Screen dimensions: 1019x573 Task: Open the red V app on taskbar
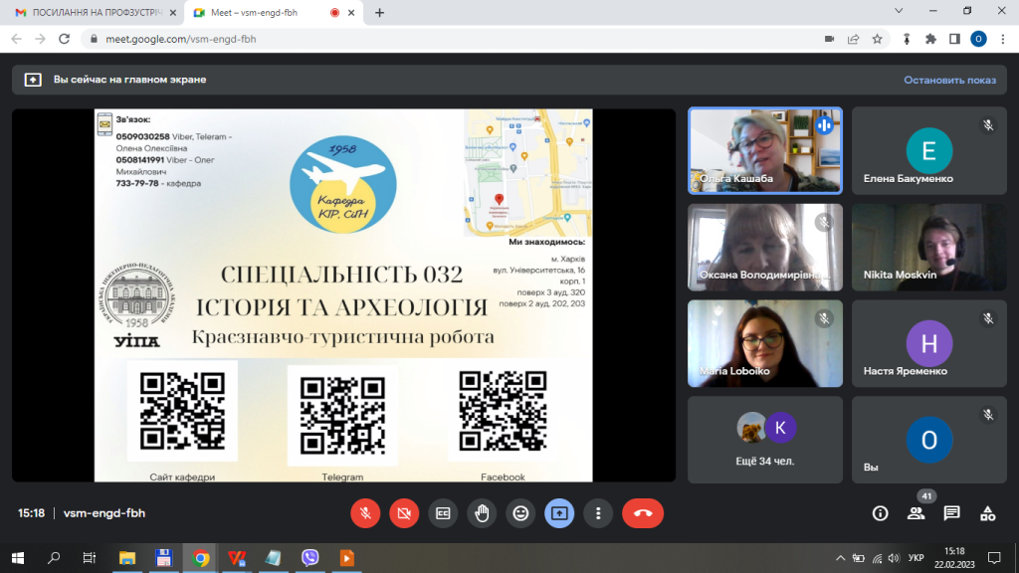(x=237, y=558)
